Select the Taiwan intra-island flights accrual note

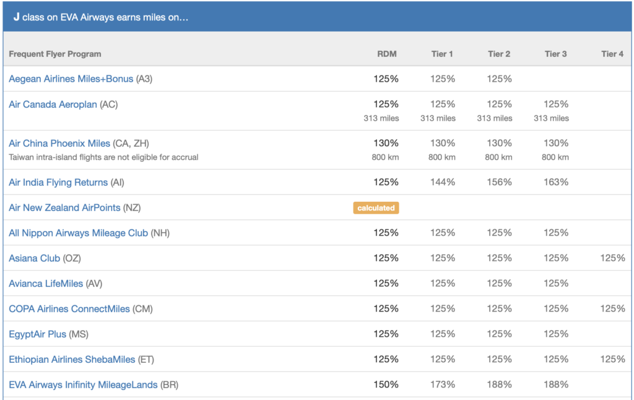[103, 157]
